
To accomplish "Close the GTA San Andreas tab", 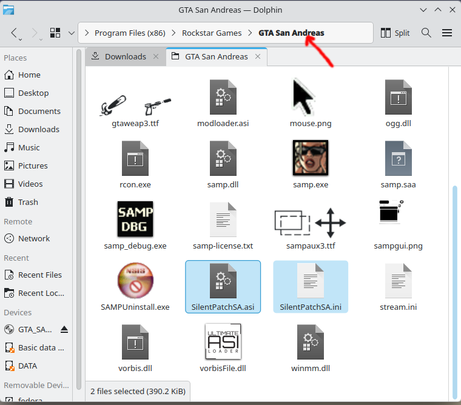I will coord(258,56).
